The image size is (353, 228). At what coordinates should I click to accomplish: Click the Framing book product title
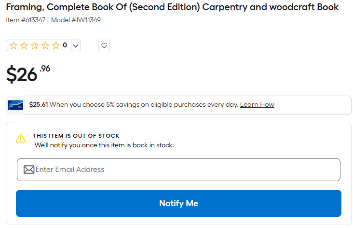(x=172, y=7)
